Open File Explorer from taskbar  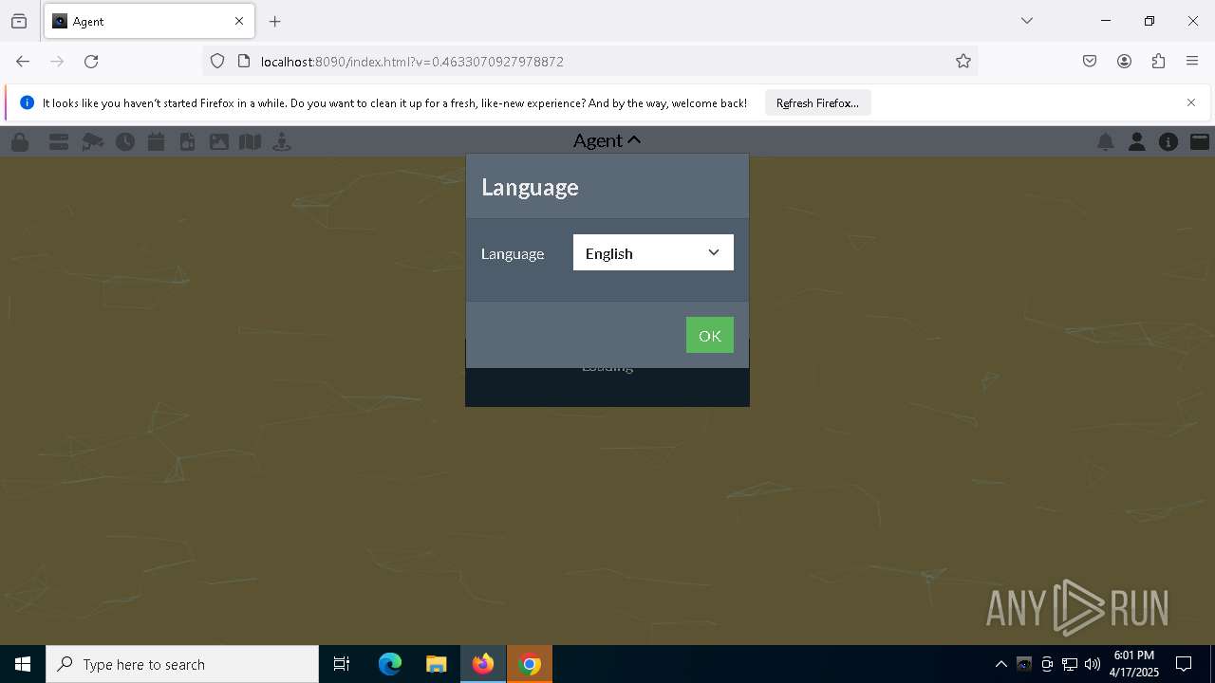436,664
